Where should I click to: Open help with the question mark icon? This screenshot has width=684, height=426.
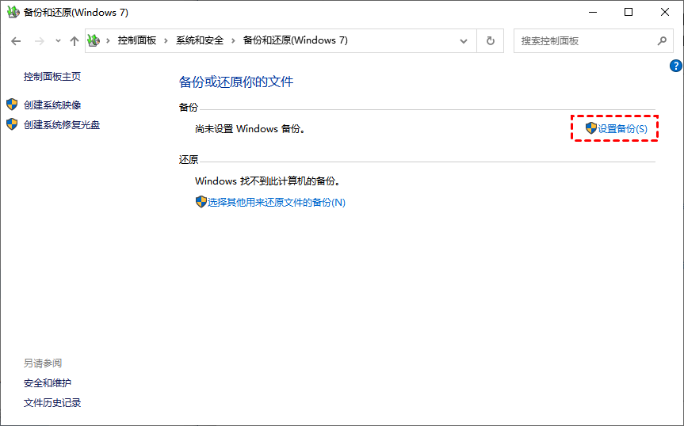676,67
